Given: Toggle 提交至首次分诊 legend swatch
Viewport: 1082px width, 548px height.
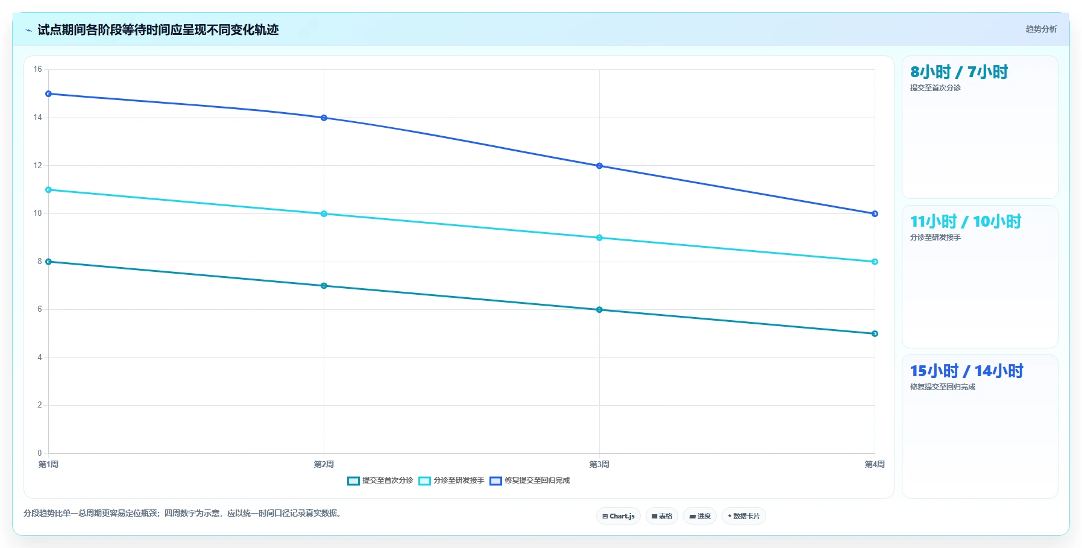Looking at the screenshot, I should pos(354,481).
